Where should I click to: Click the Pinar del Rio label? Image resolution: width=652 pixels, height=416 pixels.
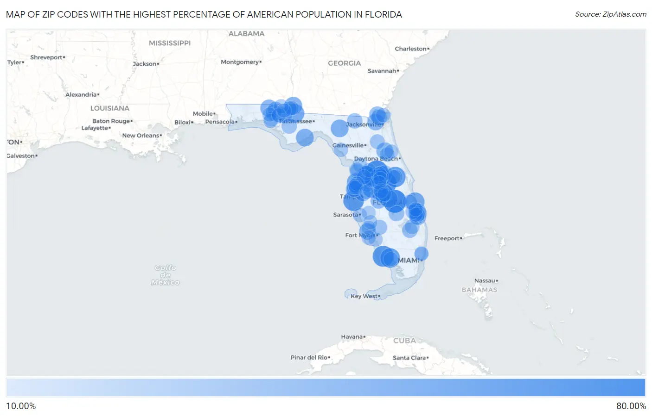(x=309, y=358)
